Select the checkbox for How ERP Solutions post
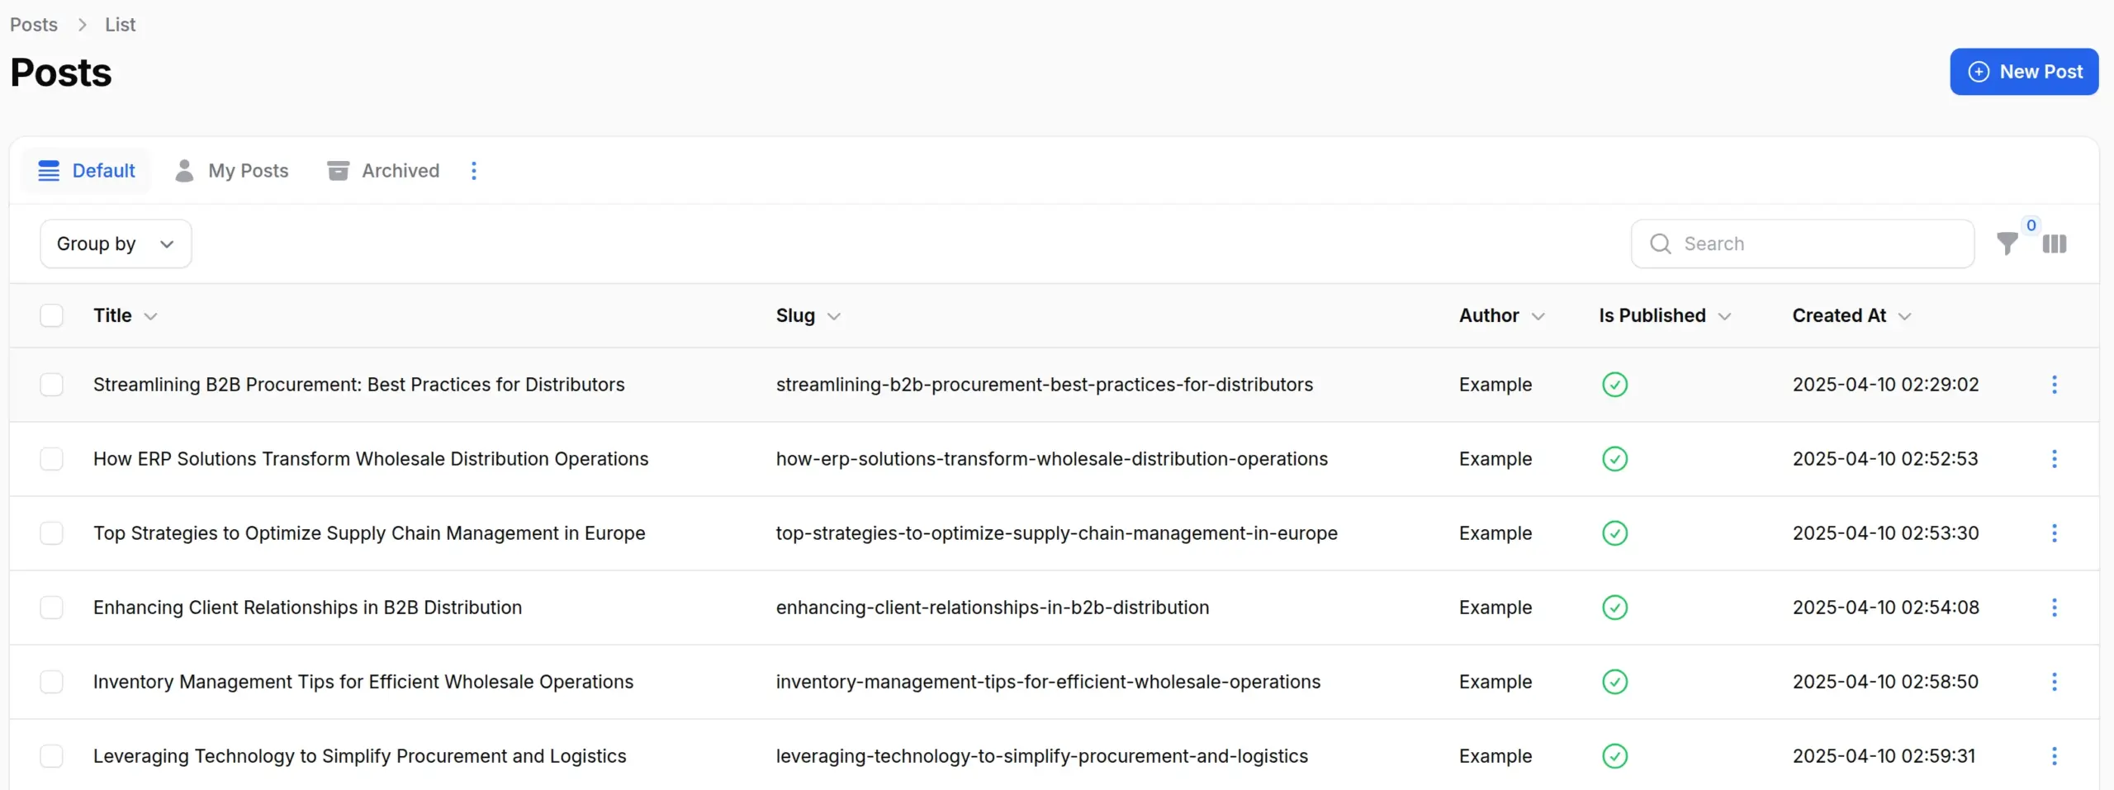Viewport: 2114px width, 790px height. coord(52,458)
